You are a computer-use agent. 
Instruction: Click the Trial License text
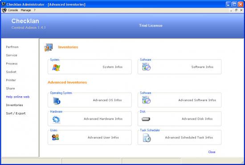(x=151, y=26)
